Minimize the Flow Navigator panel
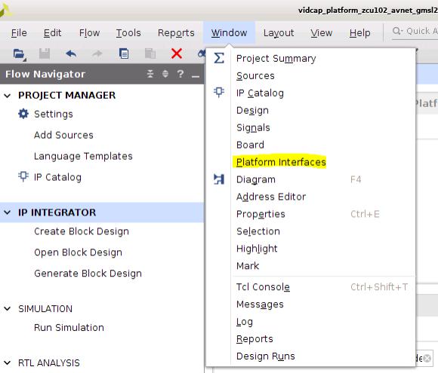The height and width of the screenshot is (373, 438). tap(196, 76)
